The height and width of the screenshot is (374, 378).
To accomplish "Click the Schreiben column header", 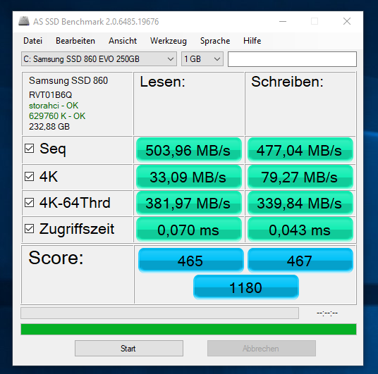I will [x=287, y=82].
